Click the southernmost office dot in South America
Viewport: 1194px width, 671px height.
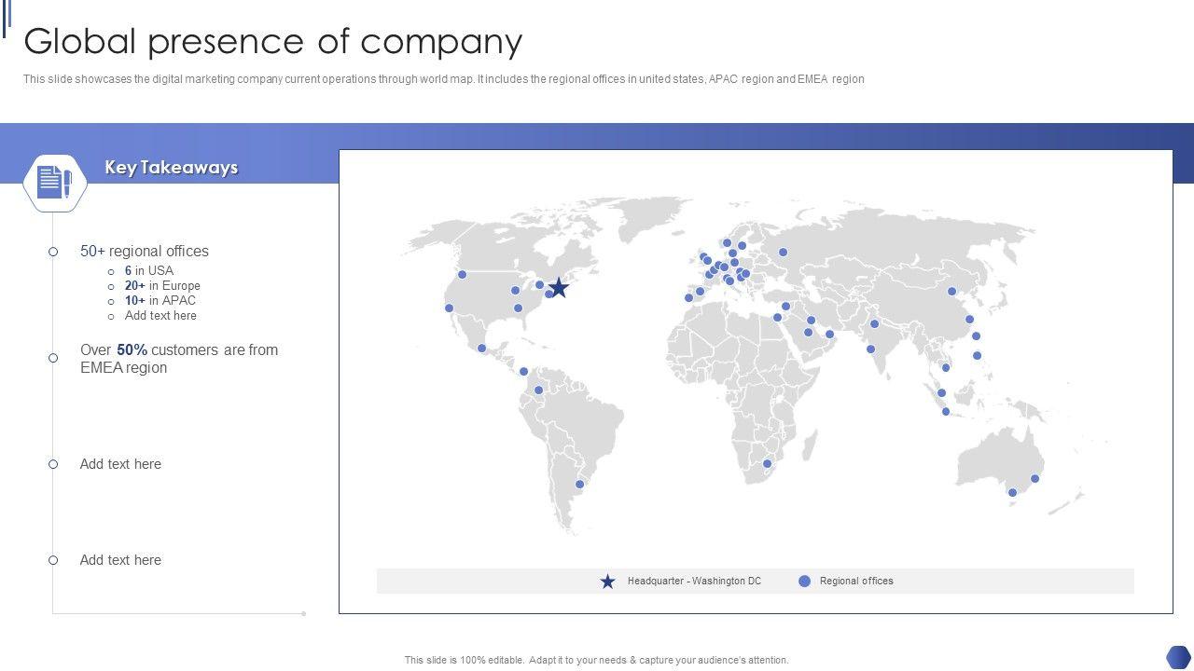579,485
